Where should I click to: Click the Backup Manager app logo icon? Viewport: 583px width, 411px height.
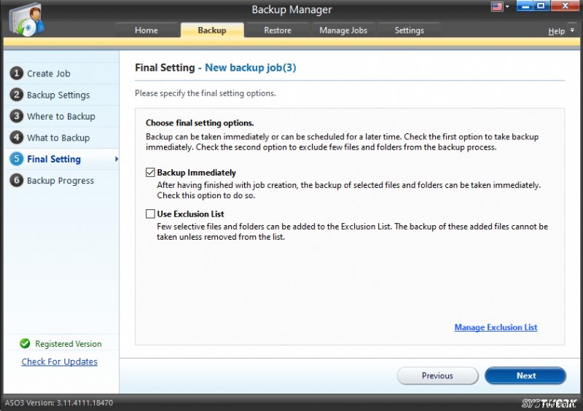pyautogui.click(x=26, y=20)
